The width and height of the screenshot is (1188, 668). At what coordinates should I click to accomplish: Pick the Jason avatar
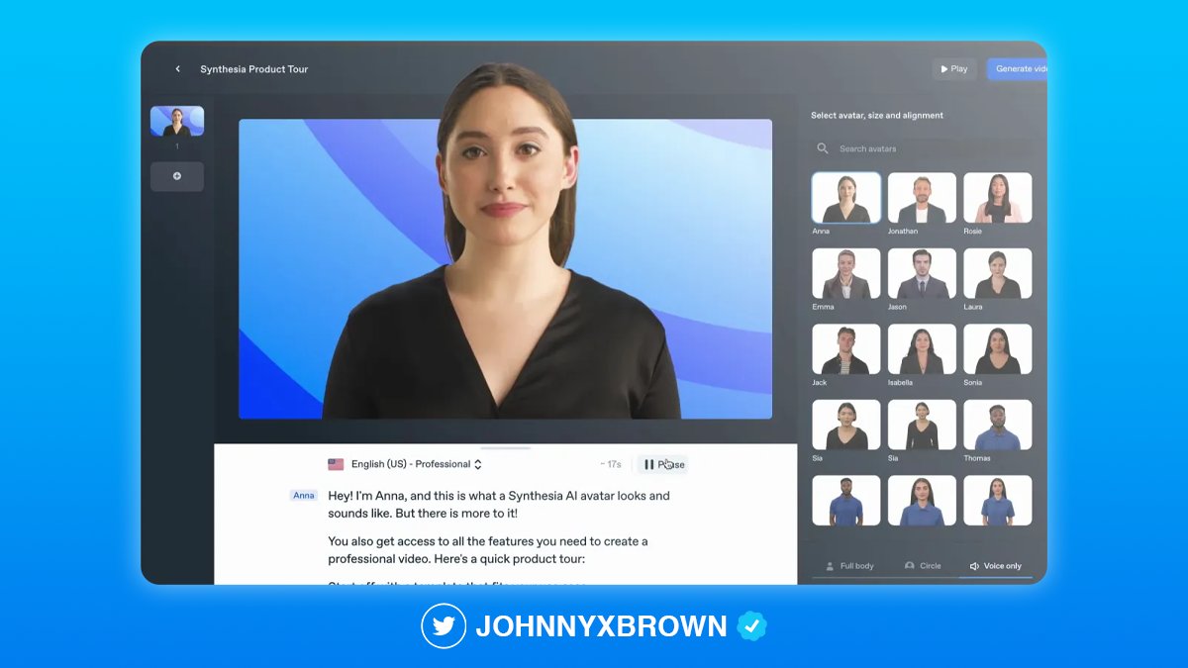click(x=922, y=273)
